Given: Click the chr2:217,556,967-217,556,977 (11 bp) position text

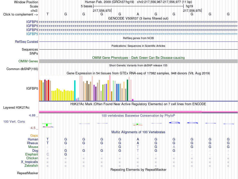Looking at the screenshot, I should tap(164, 2).
